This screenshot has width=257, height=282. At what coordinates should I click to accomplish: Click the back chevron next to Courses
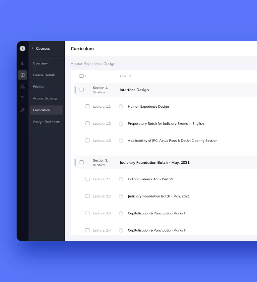(x=32, y=48)
